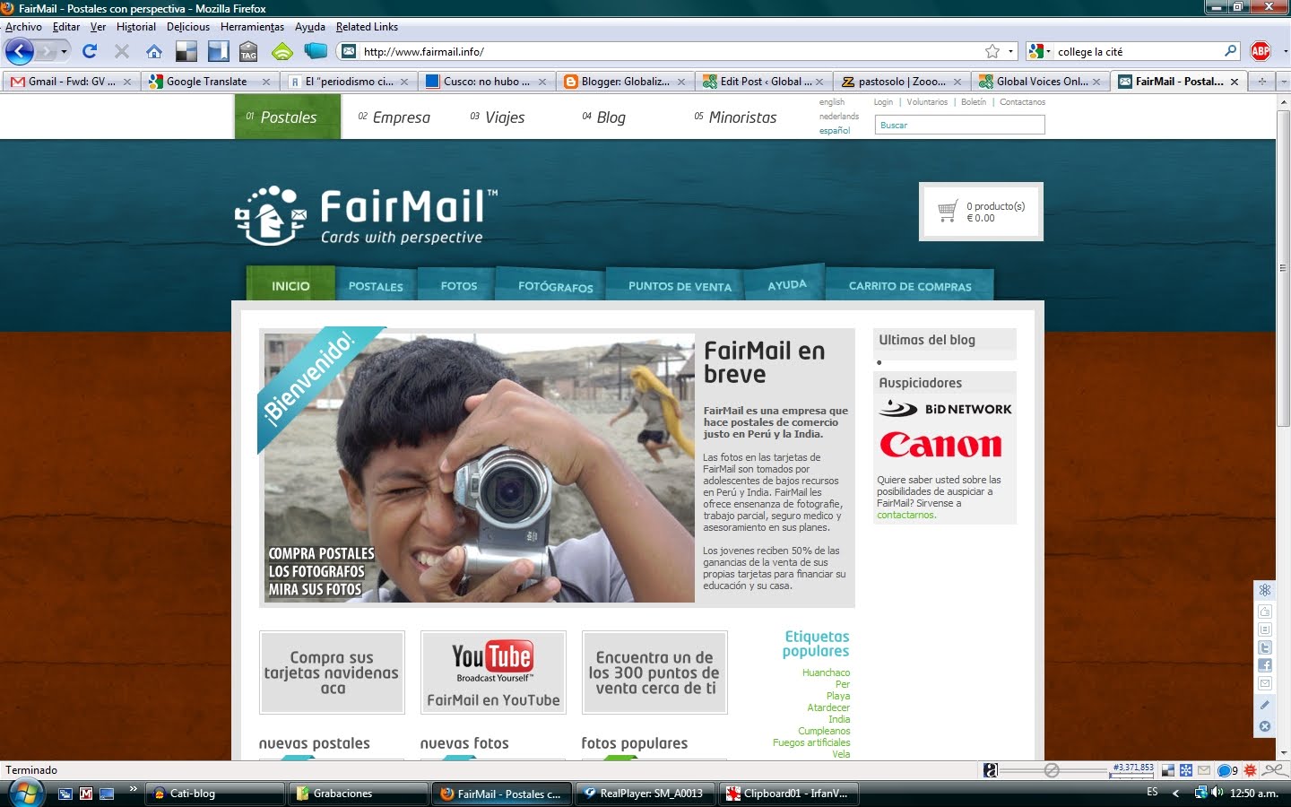Click the thumbs-up icon in the floating share bar
This screenshot has width=1291, height=807.
click(1265, 612)
